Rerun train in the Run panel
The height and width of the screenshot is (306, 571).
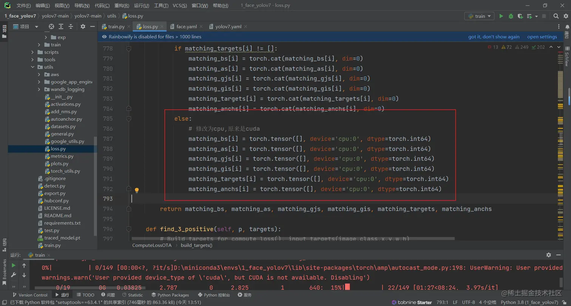[14, 266]
